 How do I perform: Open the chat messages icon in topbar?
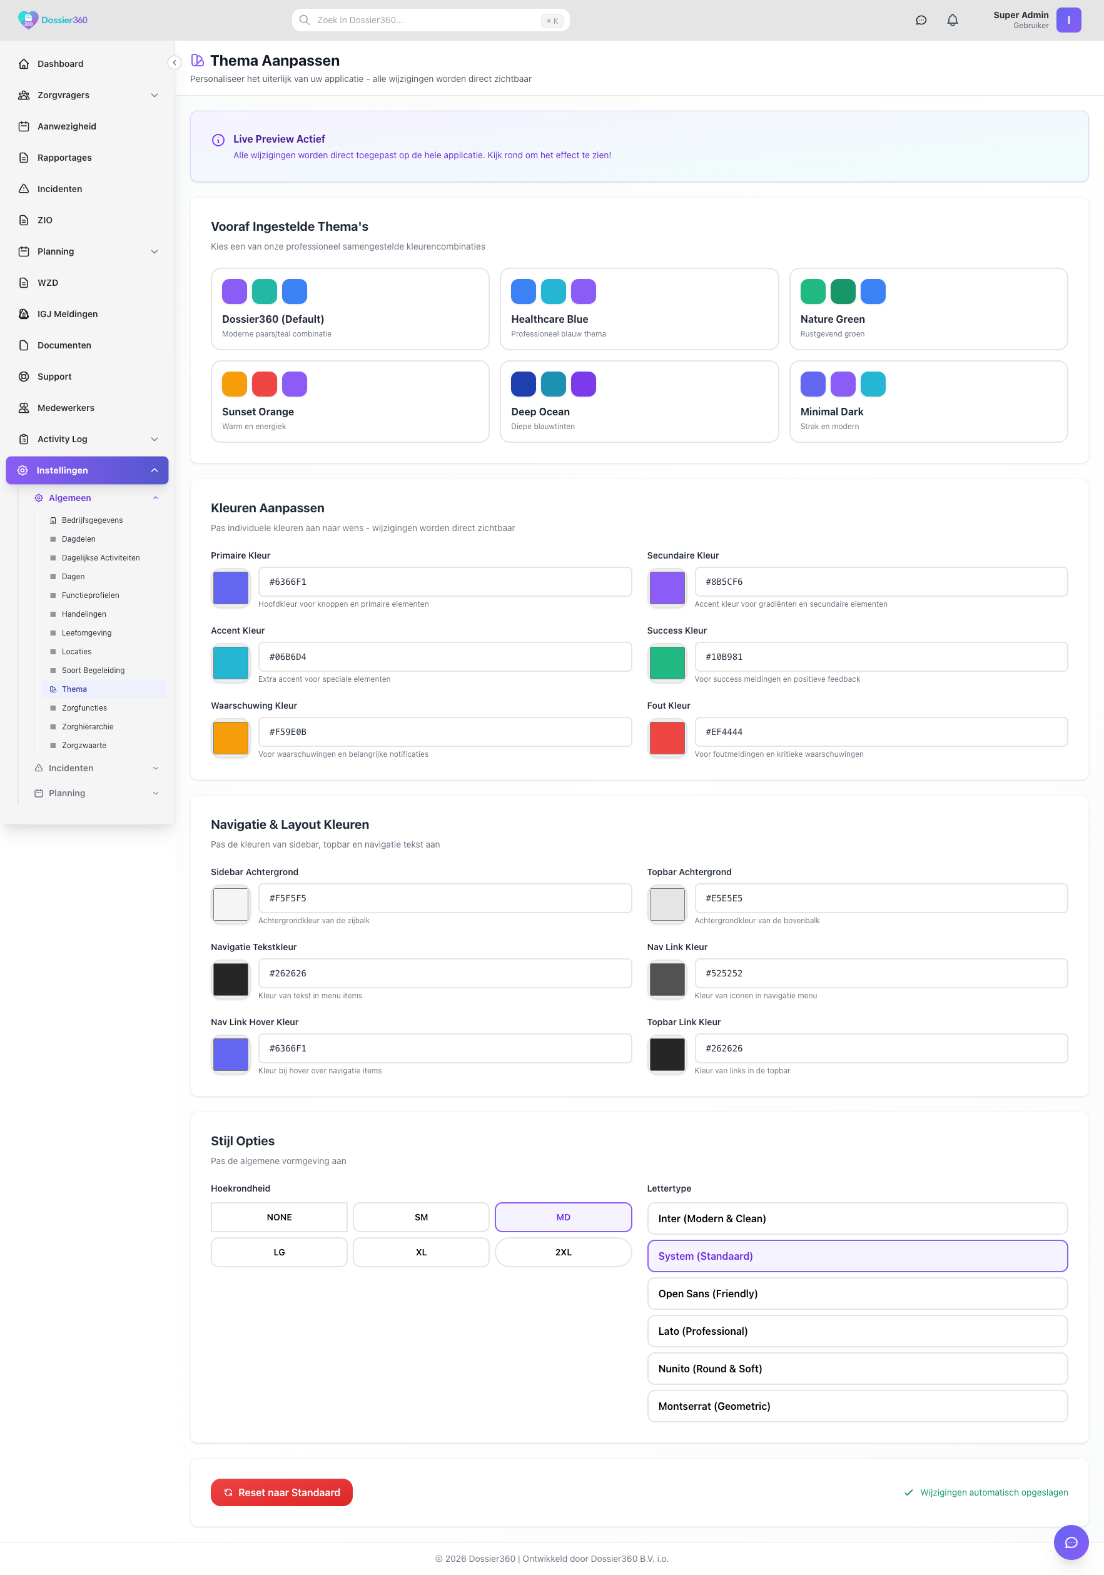921,20
